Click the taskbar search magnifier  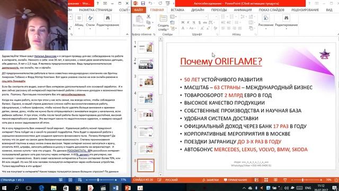click(16, 187)
